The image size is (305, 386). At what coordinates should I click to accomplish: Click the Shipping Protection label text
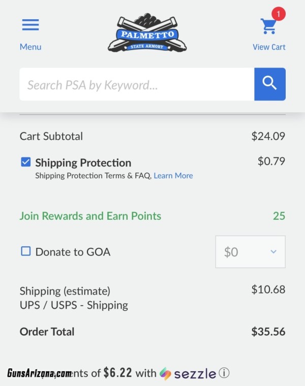(x=83, y=163)
